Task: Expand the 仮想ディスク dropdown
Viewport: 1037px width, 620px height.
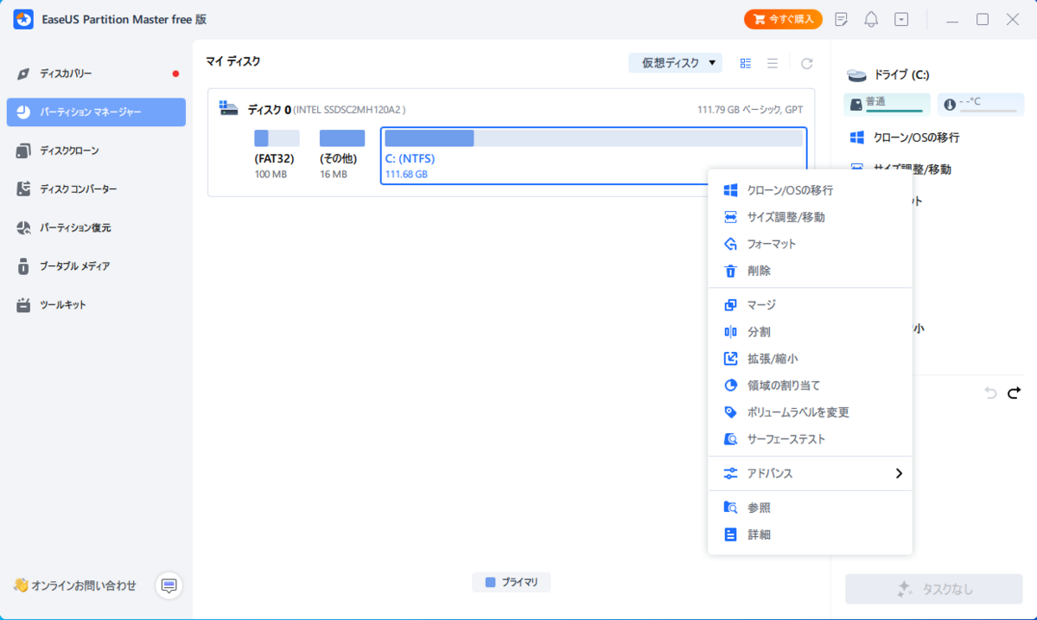Action: [675, 63]
